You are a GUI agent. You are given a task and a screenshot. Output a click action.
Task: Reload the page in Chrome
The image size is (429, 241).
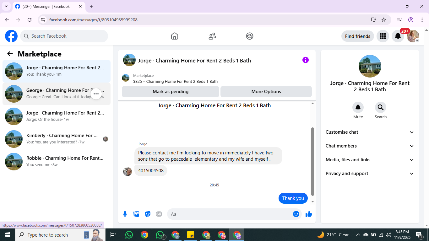pos(30,19)
